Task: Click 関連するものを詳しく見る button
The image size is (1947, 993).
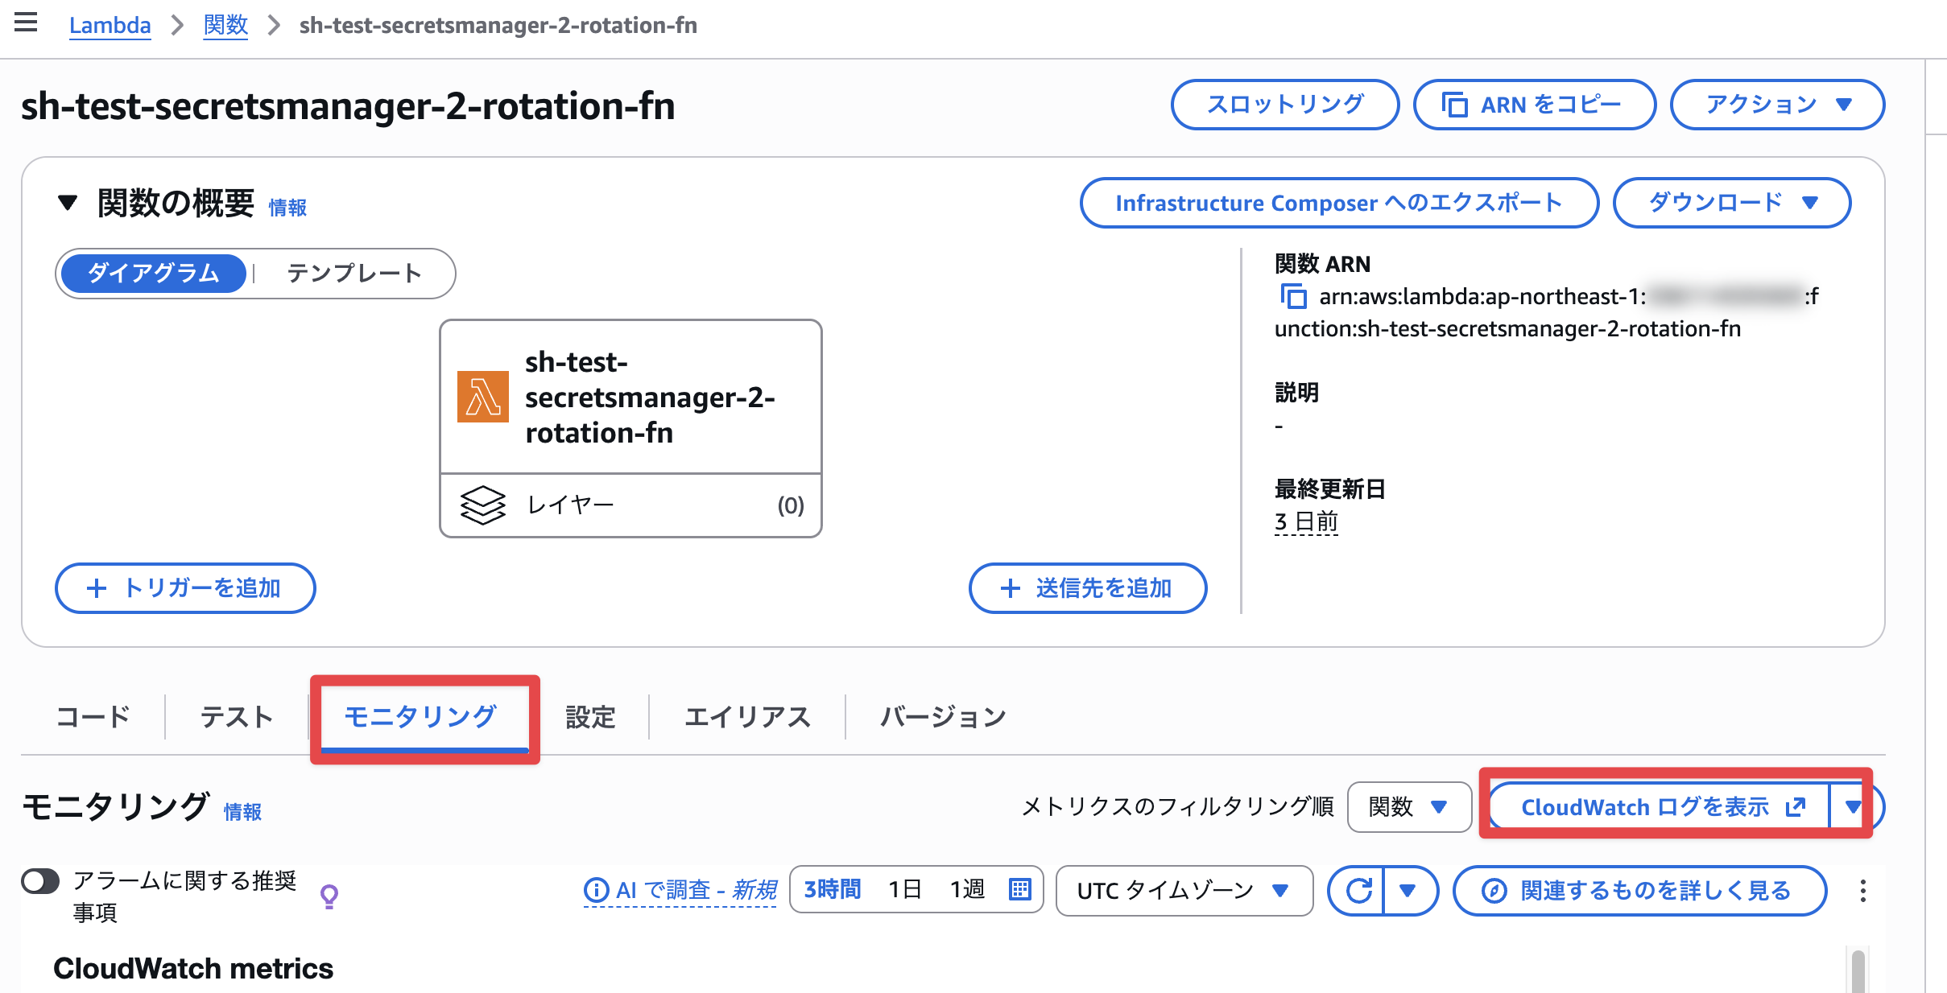Action: [1639, 890]
